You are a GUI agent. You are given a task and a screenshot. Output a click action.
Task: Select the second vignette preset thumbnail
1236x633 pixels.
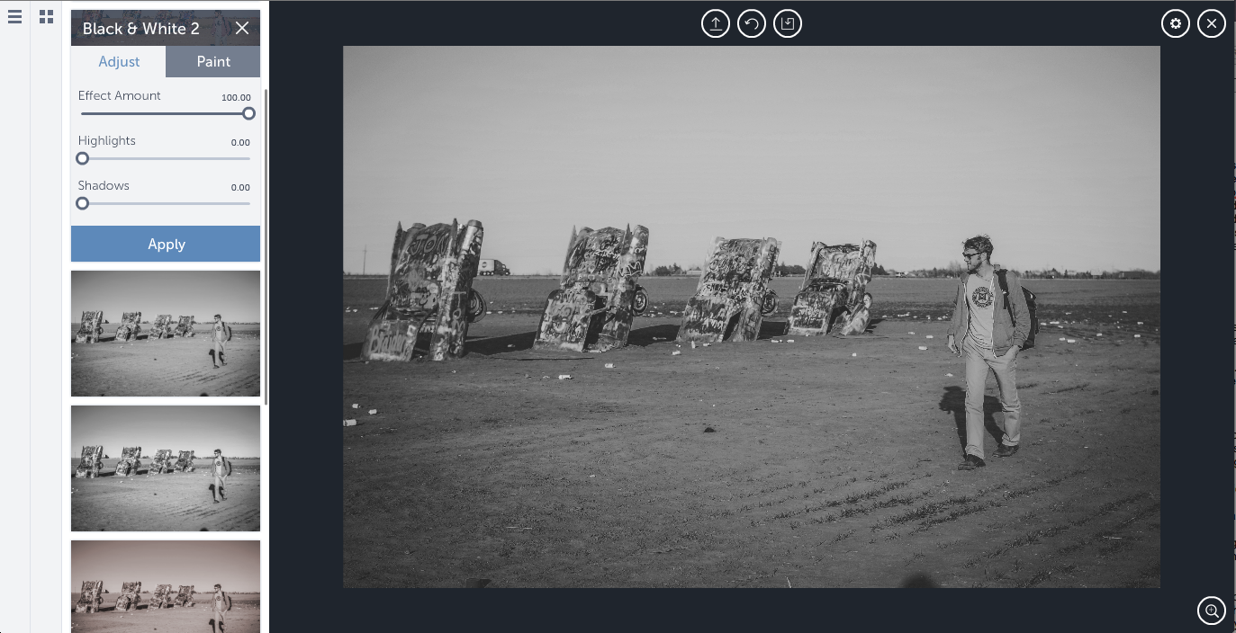tap(166, 468)
